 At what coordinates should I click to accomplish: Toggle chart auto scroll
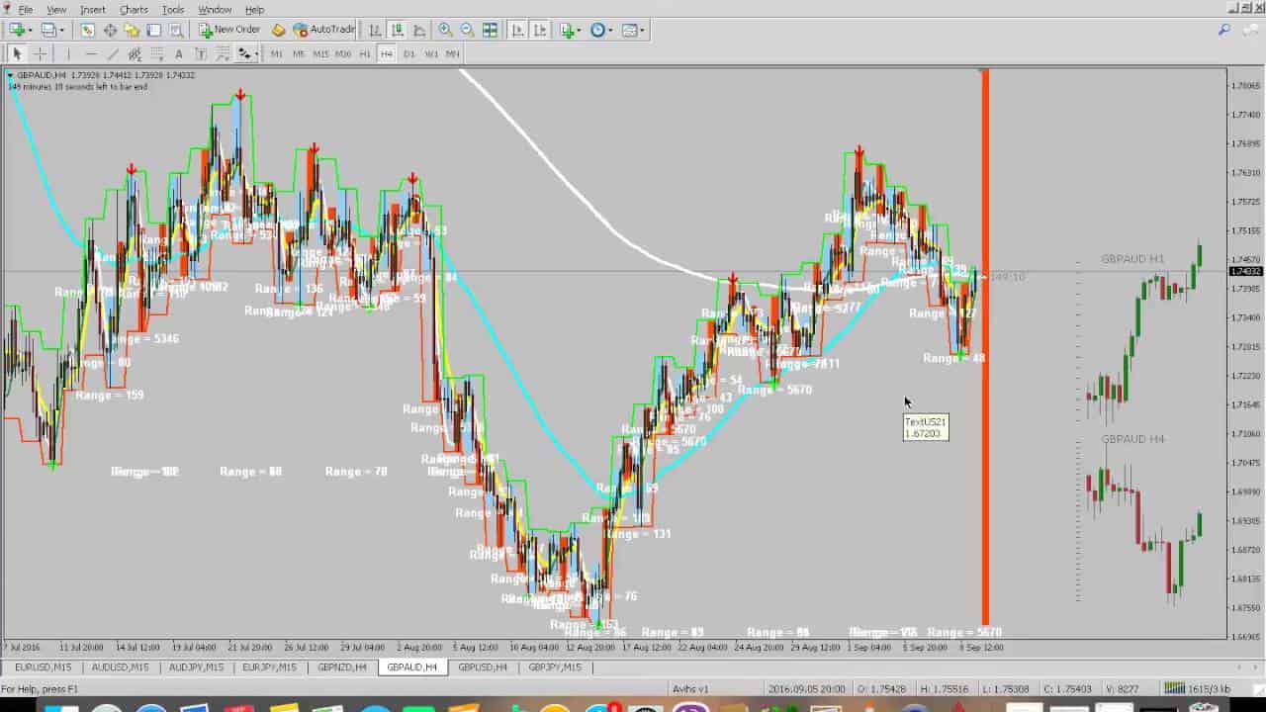pos(518,30)
